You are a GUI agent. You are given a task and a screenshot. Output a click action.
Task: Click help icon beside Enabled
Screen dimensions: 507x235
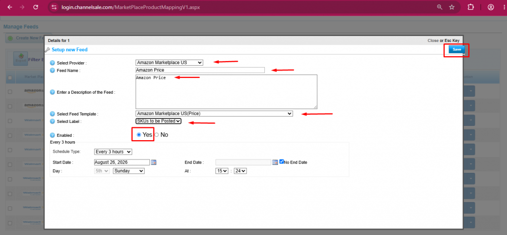coord(52,135)
